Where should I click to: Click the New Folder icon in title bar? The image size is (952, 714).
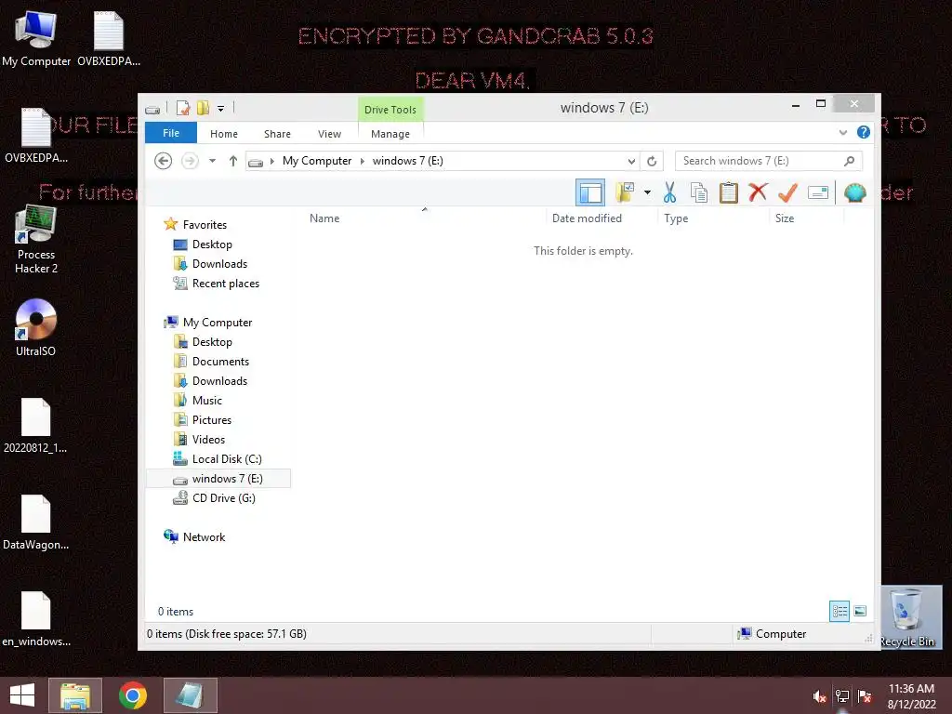[x=203, y=108]
